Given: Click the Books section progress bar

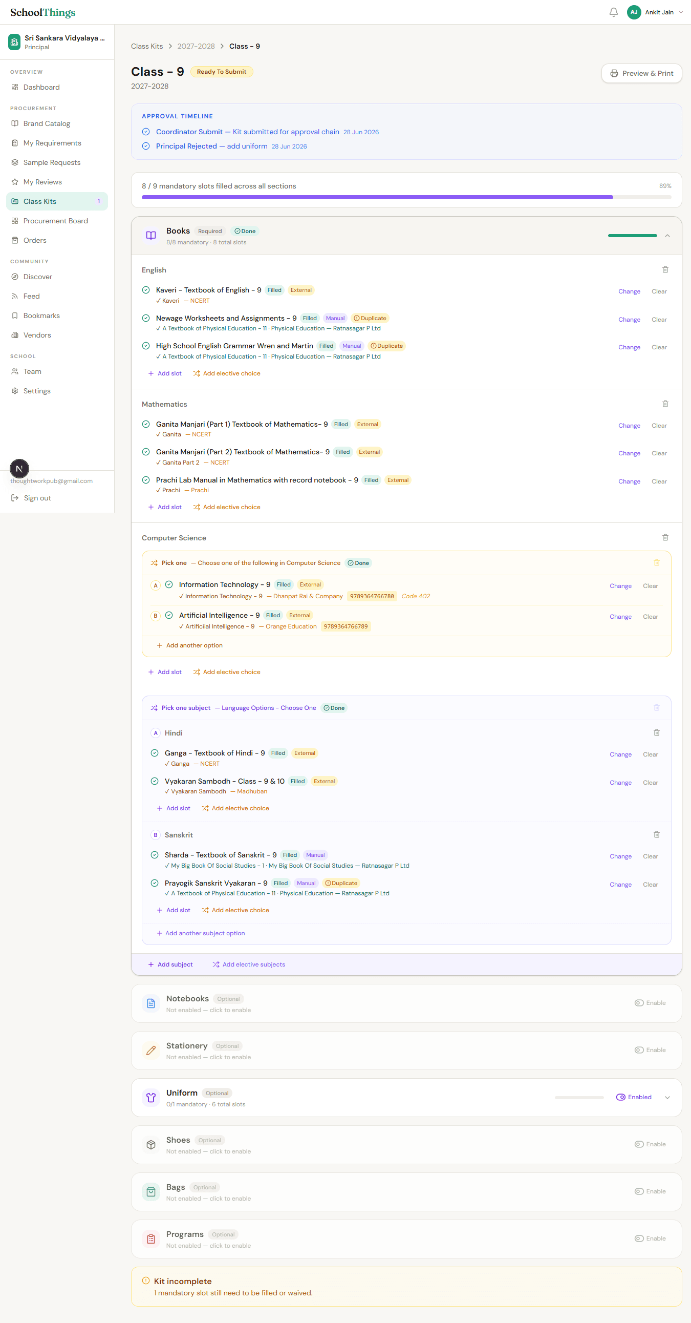Looking at the screenshot, I should 633,236.
